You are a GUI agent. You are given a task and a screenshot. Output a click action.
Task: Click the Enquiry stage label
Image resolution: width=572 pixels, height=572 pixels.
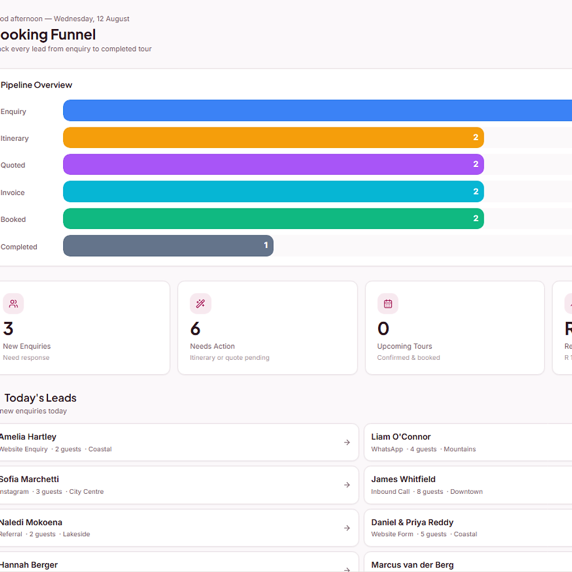13,111
